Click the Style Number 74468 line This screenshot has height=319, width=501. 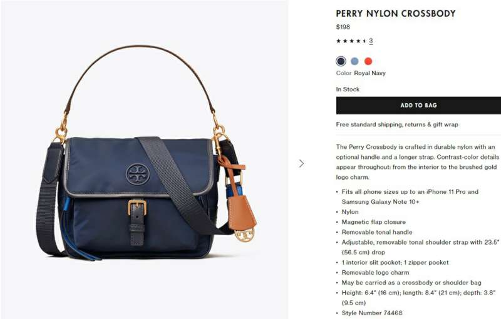tap(372, 313)
